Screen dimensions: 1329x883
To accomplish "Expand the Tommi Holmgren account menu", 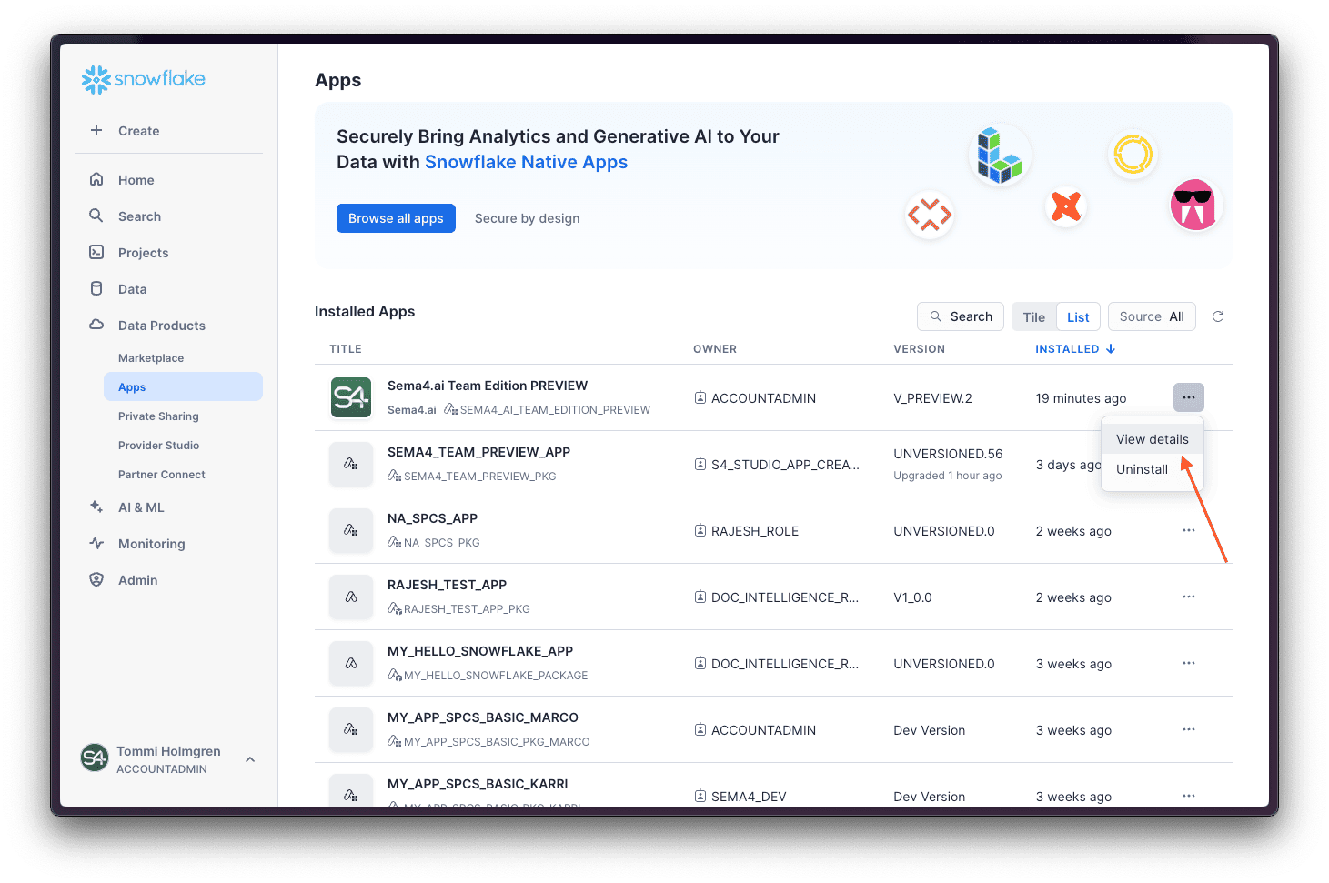I will pos(250,759).
